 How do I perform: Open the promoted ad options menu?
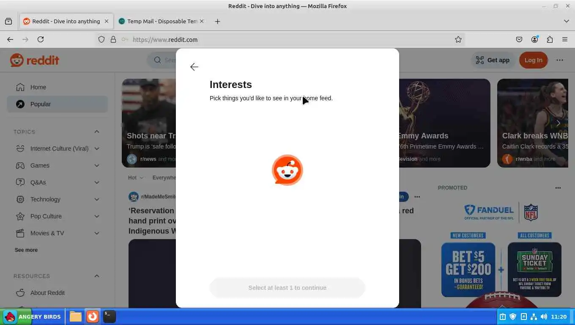[558, 187]
